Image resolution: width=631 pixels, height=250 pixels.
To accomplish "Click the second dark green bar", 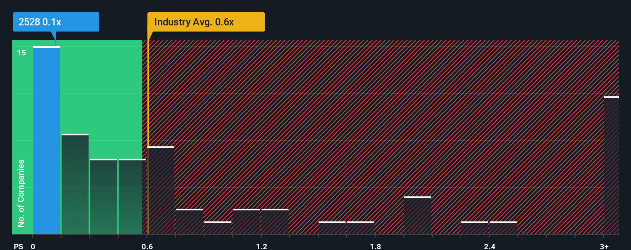I will [75, 184].
